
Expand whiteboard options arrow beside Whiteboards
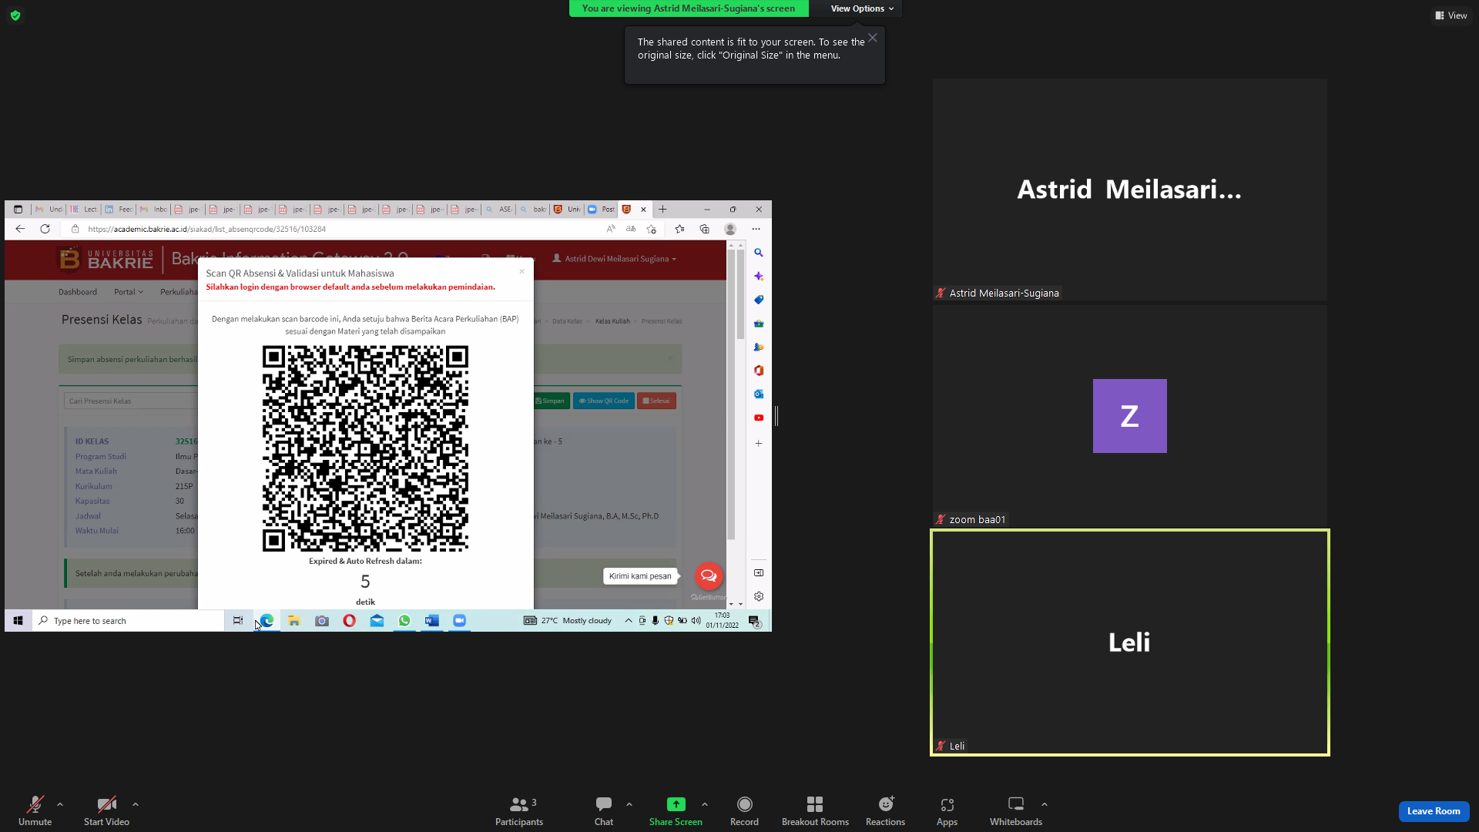pos(1045,804)
